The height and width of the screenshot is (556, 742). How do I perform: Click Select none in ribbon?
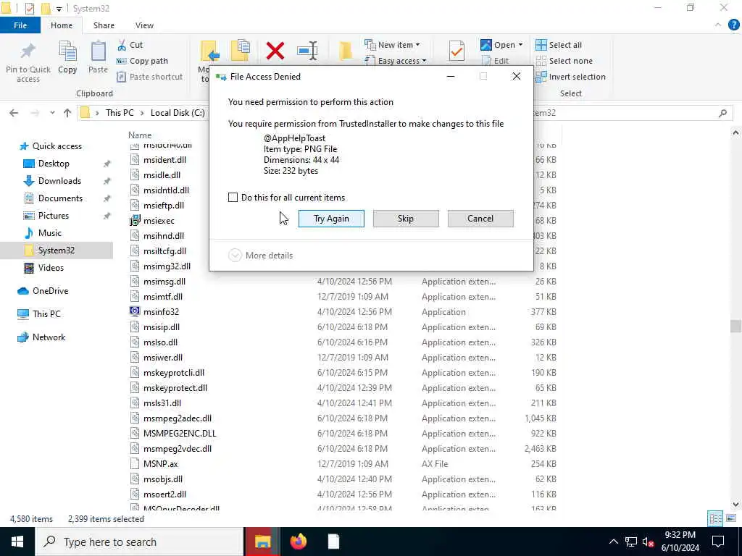(x=564, y=61)
